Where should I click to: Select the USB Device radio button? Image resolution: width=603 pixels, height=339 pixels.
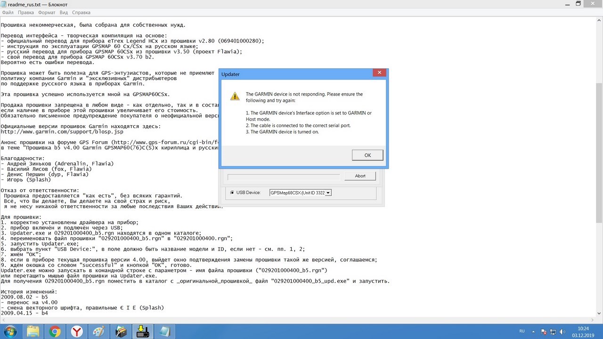[x=232, y=193]
